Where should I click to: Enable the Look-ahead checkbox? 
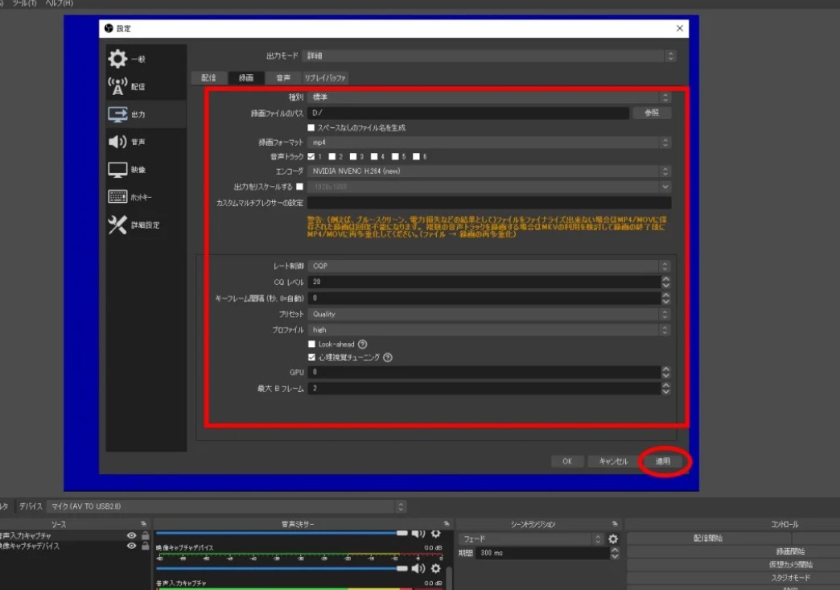tap(312, 344)
